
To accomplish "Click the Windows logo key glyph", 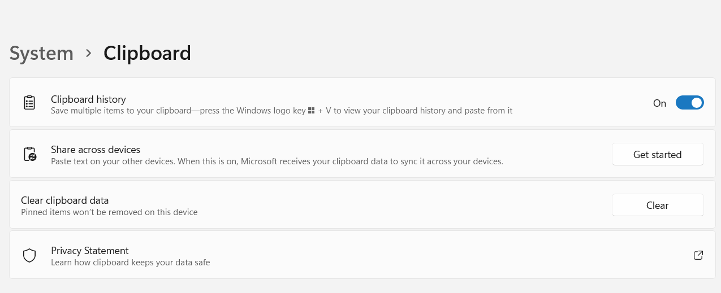I will point(311,111).
